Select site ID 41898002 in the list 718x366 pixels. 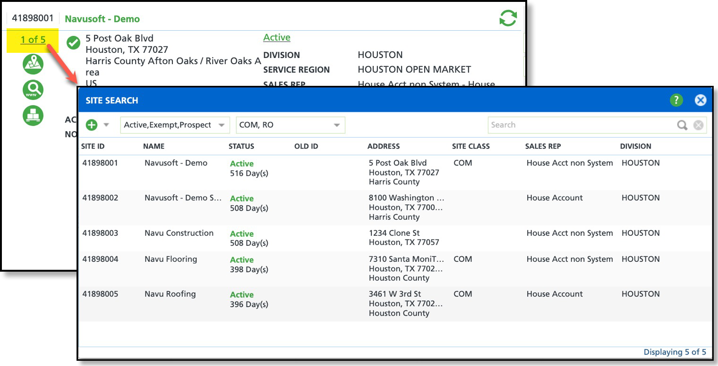click(100, 198)
